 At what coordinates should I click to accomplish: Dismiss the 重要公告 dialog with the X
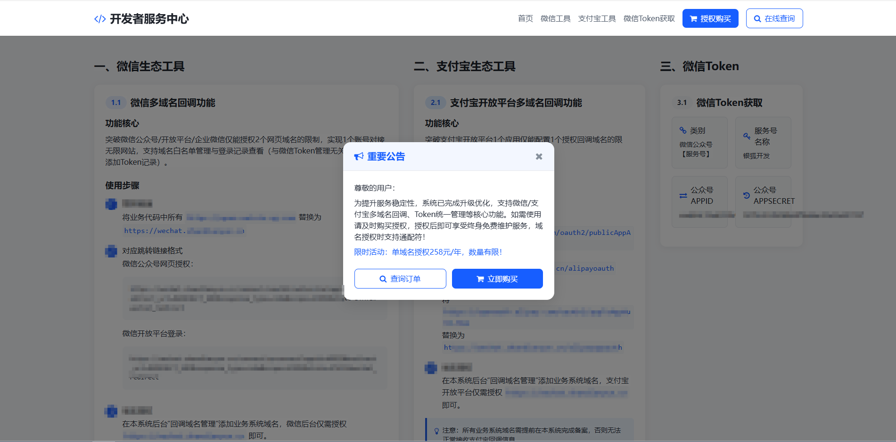pyautogui.click(x=539, y=156)
